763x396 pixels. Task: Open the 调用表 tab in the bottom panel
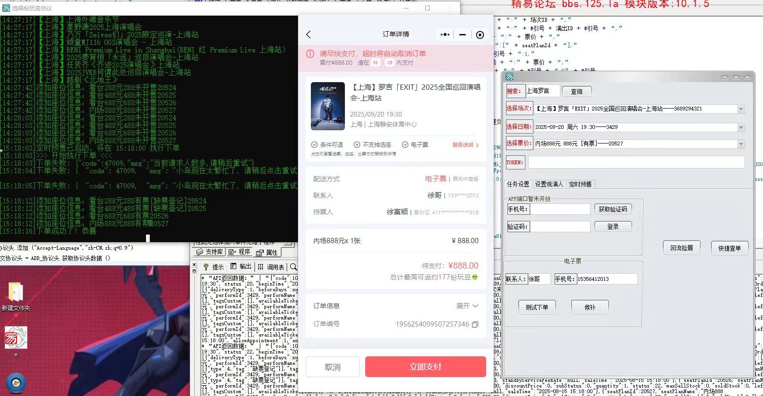click(x=271, y=267)
